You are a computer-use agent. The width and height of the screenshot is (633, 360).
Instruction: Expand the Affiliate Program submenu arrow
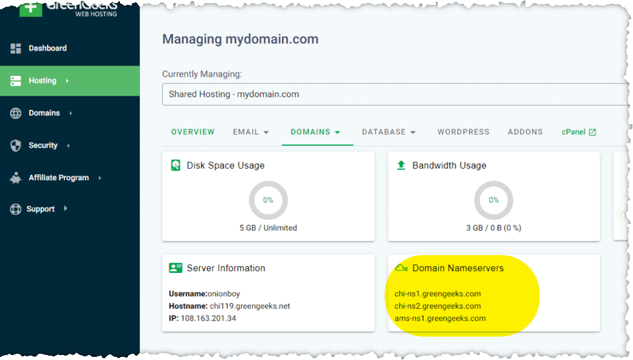coord(100,178)
